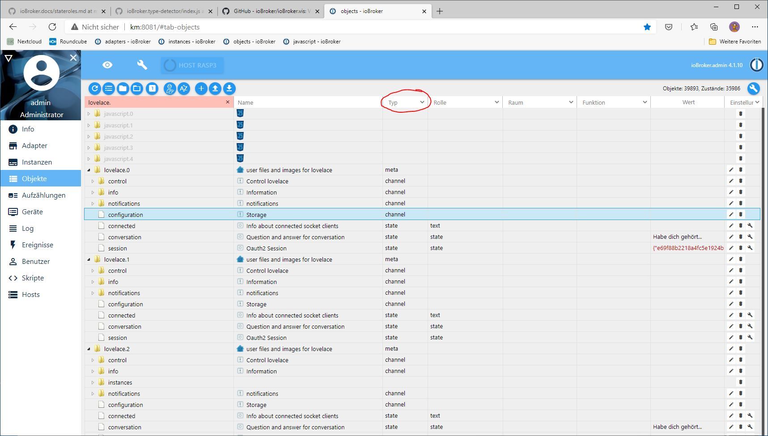Click the Name filter input field
This screenshot has height=436, width=768.
click(308, 102)
